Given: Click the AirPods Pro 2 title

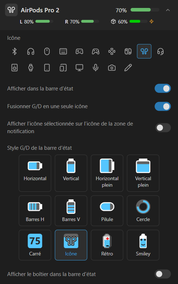Looking at the screenshot, I should tap(40, 10).
